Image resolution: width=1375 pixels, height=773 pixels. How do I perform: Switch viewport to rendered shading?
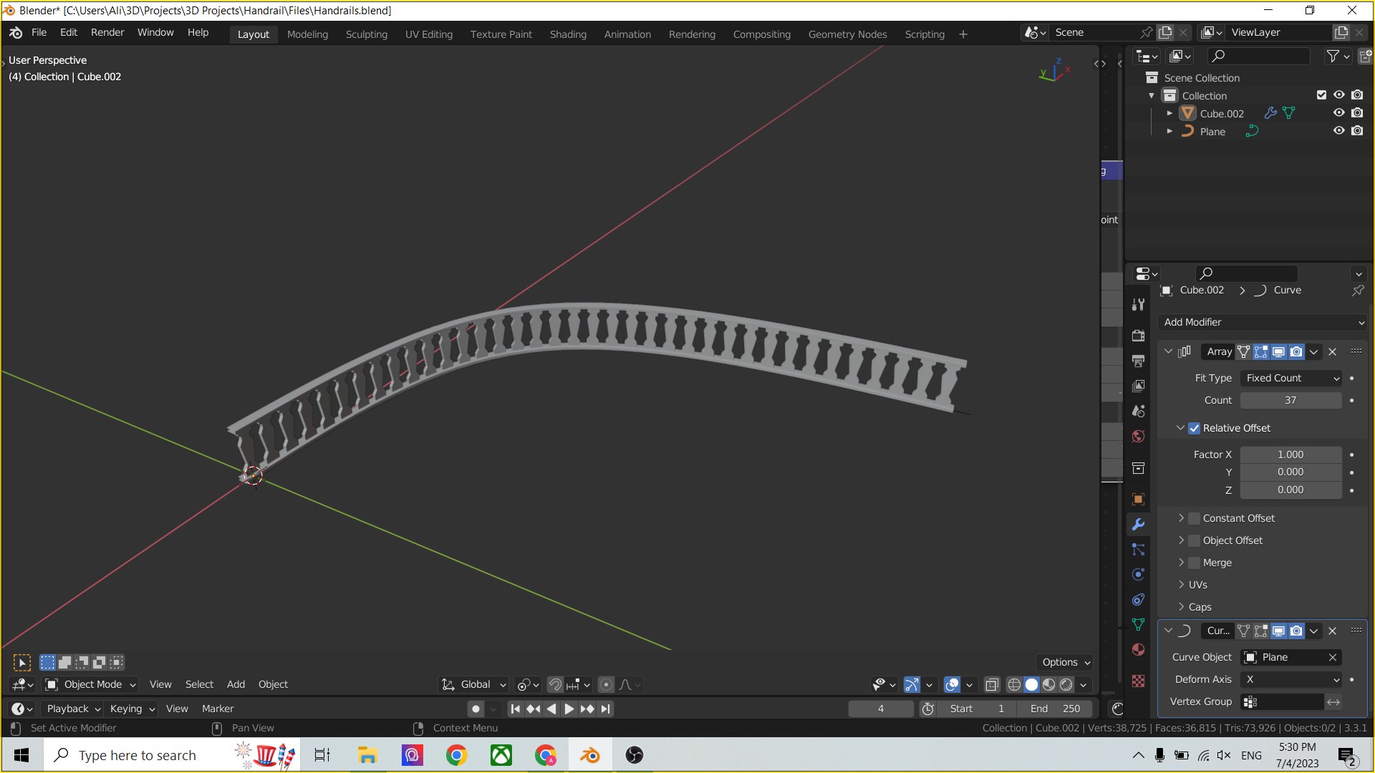click(x=1066, y=685)
